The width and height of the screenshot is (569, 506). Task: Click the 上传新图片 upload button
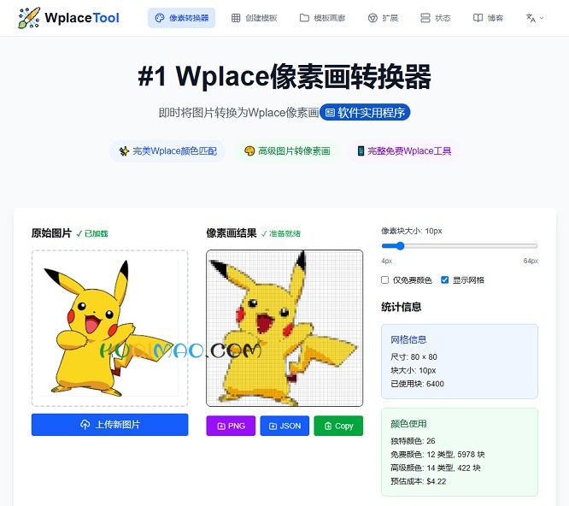tap(110, 425)
